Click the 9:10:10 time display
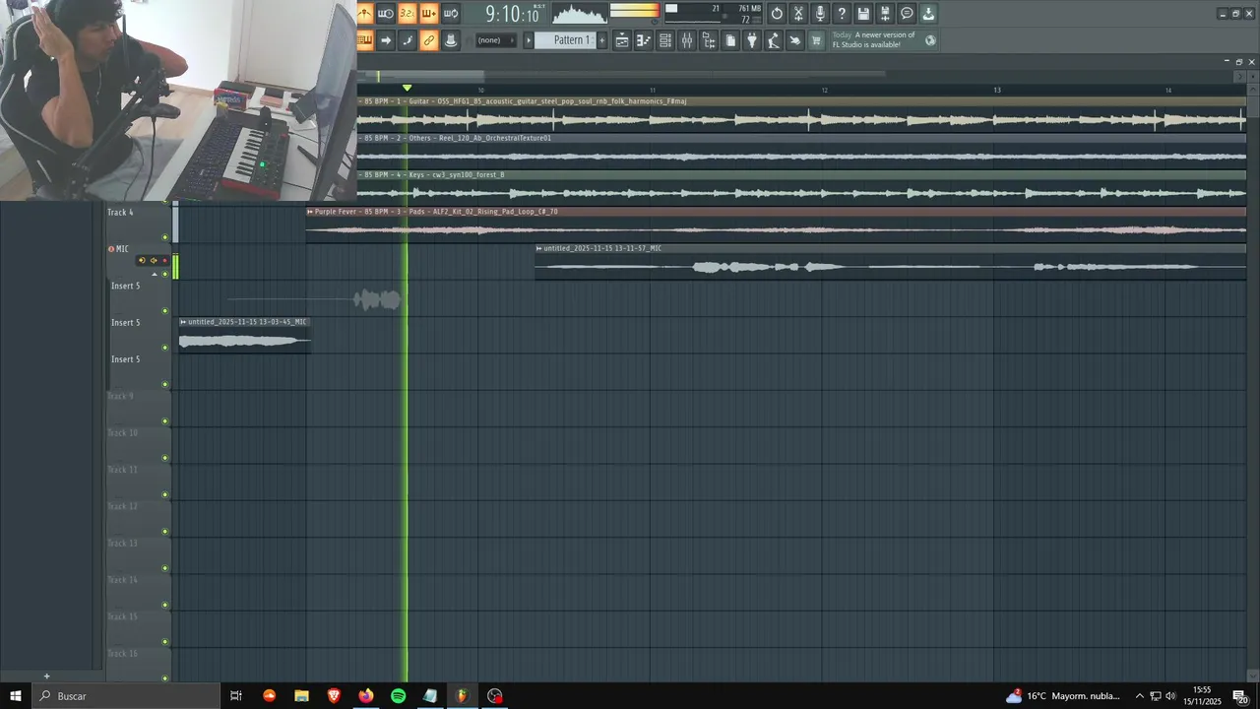 [512, 14]
